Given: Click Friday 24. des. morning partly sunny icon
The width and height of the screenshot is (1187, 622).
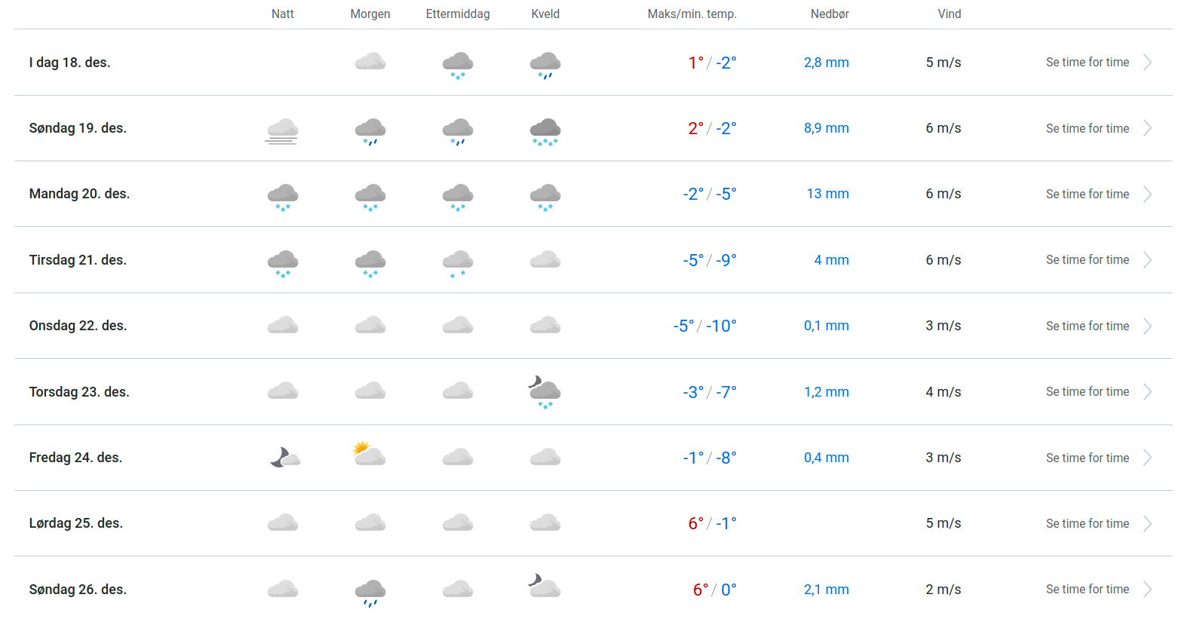Looking at the screenshot, I should tap(370, 454).
